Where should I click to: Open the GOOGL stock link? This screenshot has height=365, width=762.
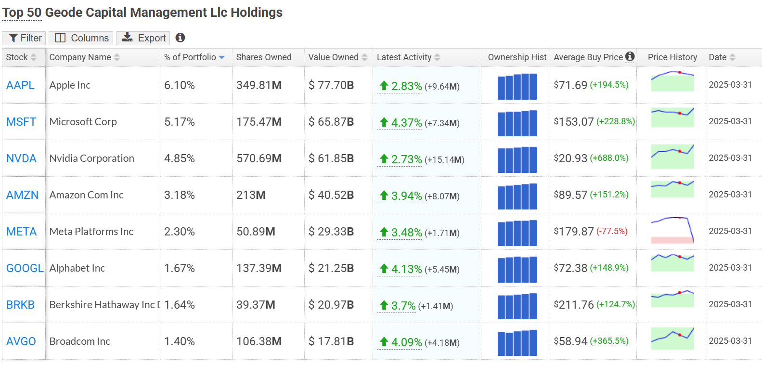[x=25, y=268]
